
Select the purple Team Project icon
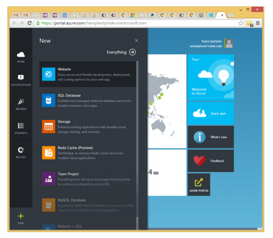point(49,179)
